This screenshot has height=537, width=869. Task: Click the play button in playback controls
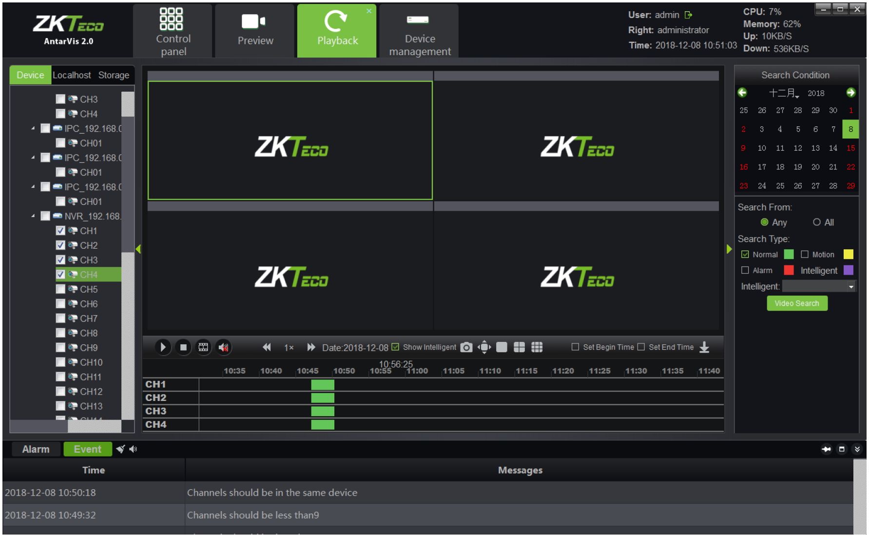tap(163, 347)
